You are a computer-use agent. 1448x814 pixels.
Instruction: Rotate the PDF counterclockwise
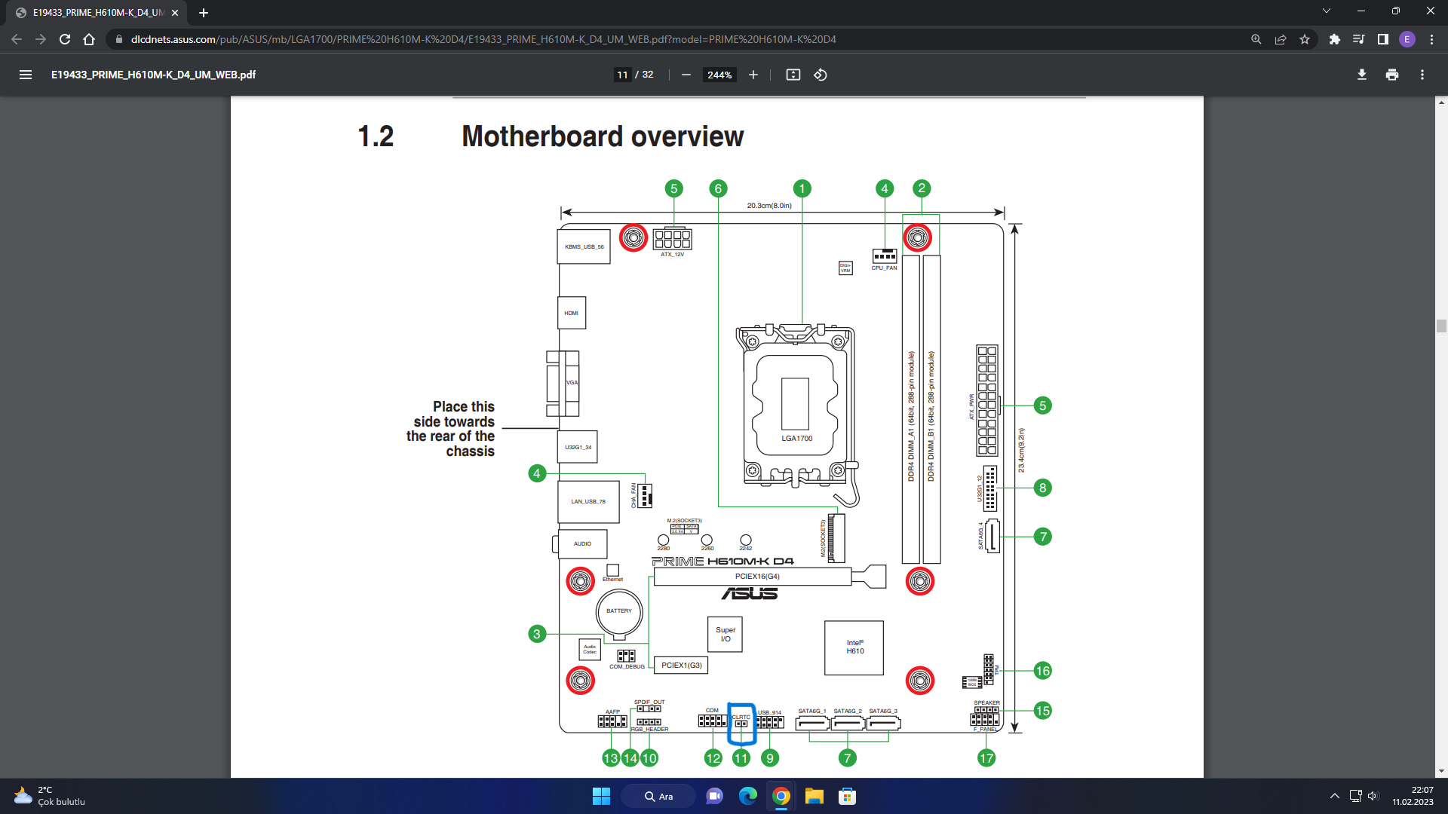(x=821, y=75)
